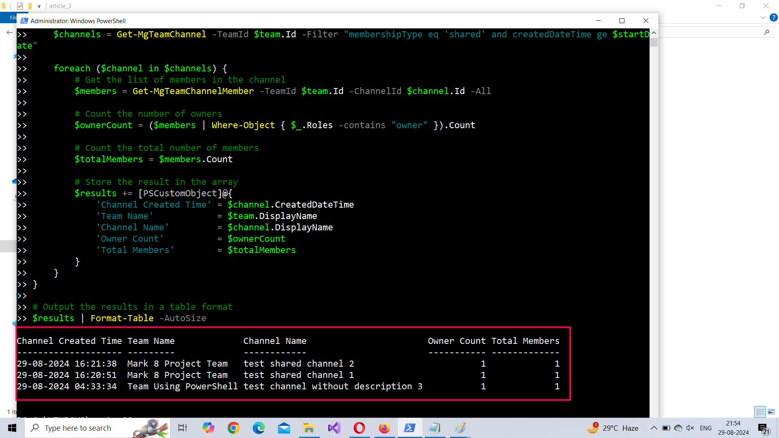Image resolution: width=779 pixels, height=438 pixels.
Task: Click the File Explorer back arrow button
Action: click(x=9, y=32)
